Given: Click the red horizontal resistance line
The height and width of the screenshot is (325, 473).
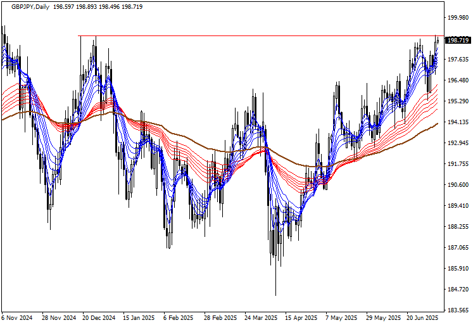Looking at the screenshot, I should coord(261,36).
